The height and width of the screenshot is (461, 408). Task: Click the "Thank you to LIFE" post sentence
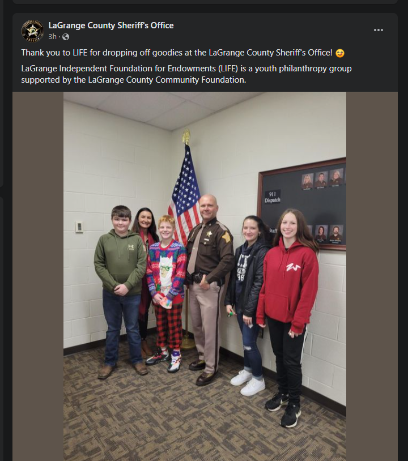click(177, 53)
